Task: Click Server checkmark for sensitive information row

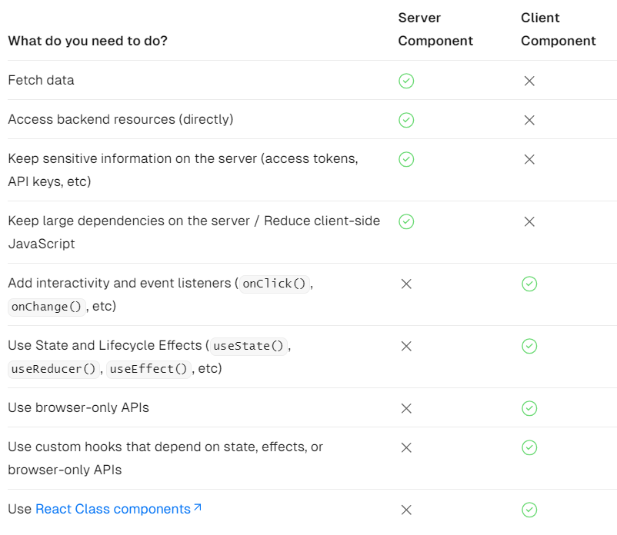Action: pos(406,159)
